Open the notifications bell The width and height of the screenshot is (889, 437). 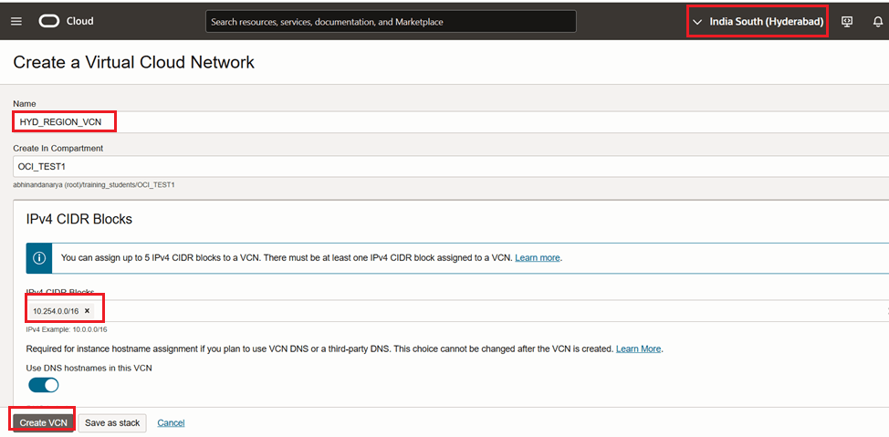click(x=877, y=21)
